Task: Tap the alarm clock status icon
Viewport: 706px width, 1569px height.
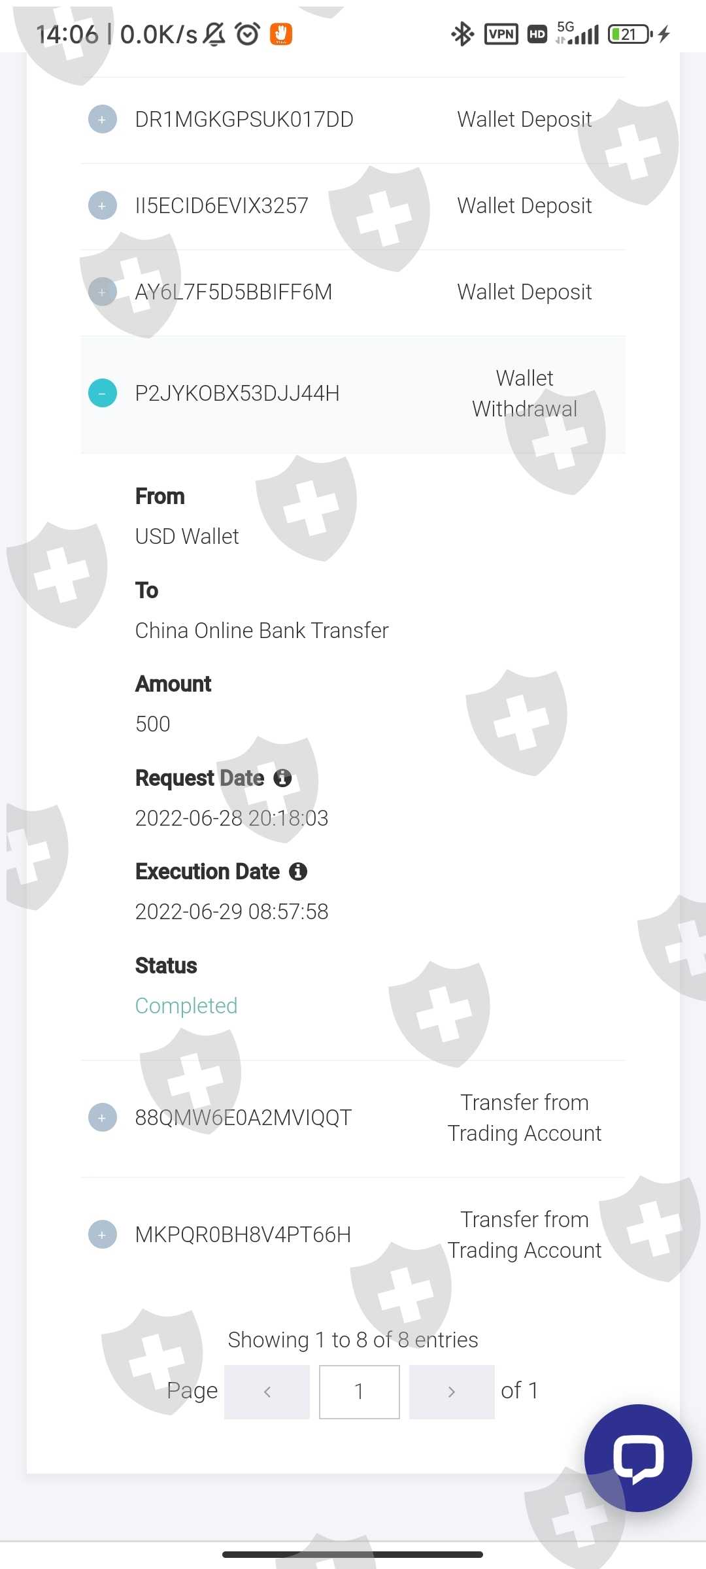Action: click(248, 34)
